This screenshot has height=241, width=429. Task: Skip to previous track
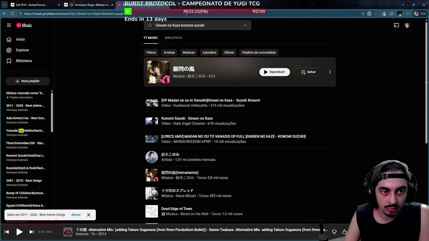point(7,232)
